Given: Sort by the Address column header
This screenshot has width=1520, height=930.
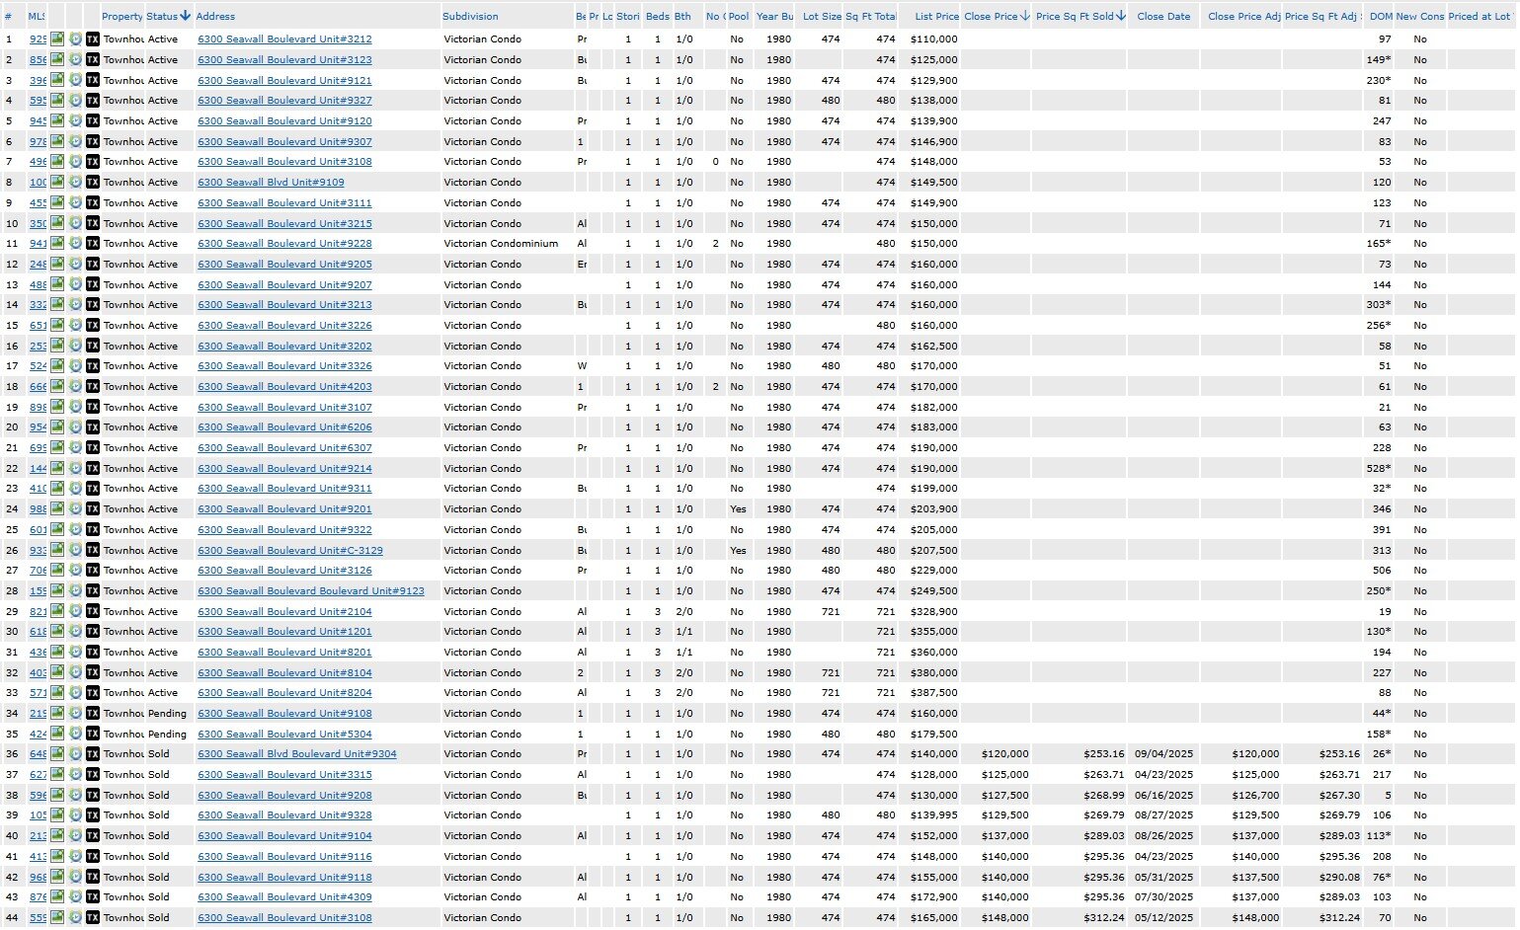Looking at the screenshot, I should 215,17.
